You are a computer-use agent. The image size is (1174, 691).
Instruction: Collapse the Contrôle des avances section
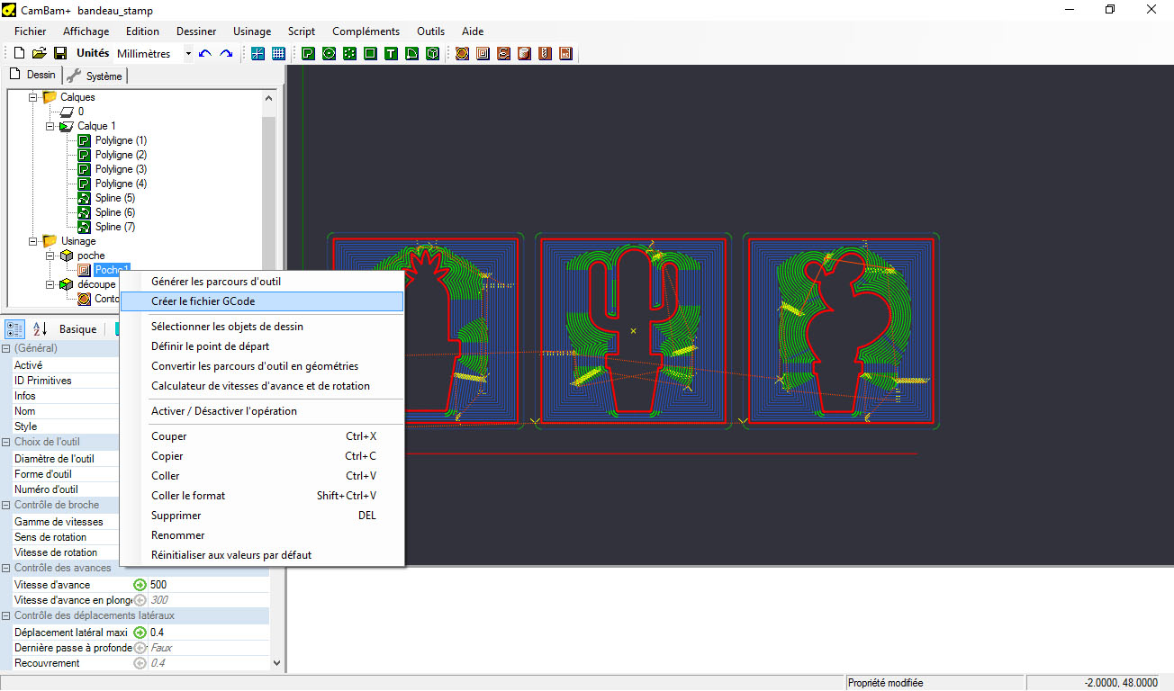click(6, 568)
